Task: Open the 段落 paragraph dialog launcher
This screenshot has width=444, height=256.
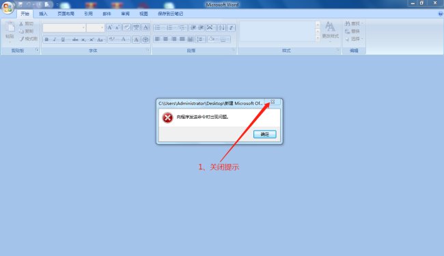Action: click(234, 50)
